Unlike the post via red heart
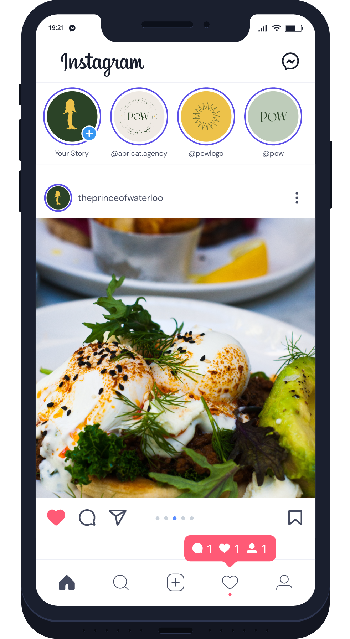 tap(56, 517)
